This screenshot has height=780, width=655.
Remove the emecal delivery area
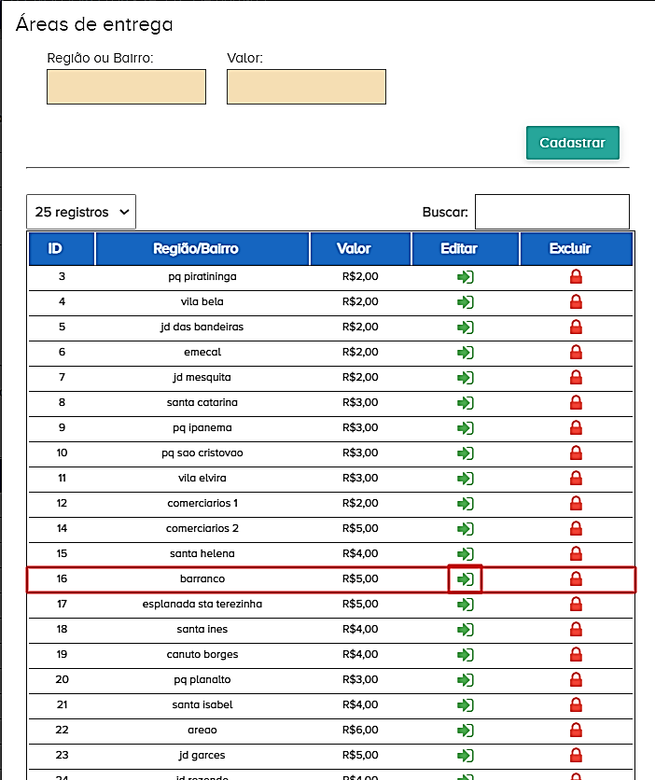576,353
